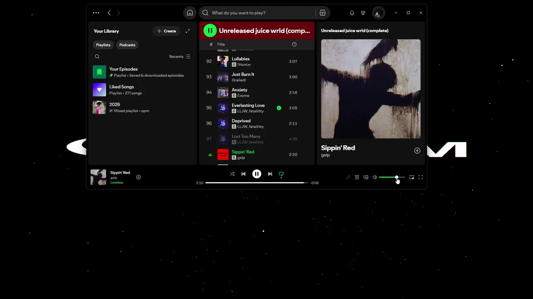
Task: Enter full screen mode
Action: click(421, 177)
